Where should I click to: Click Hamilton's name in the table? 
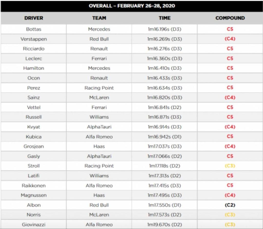click(34, 68)
